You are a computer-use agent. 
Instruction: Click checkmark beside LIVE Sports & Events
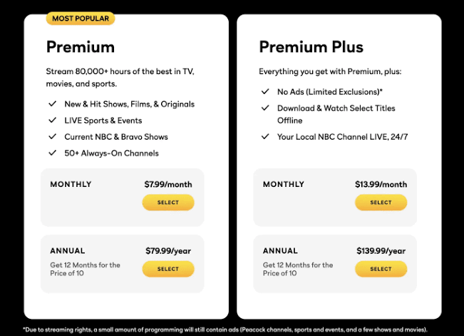(x=52, y=120)
